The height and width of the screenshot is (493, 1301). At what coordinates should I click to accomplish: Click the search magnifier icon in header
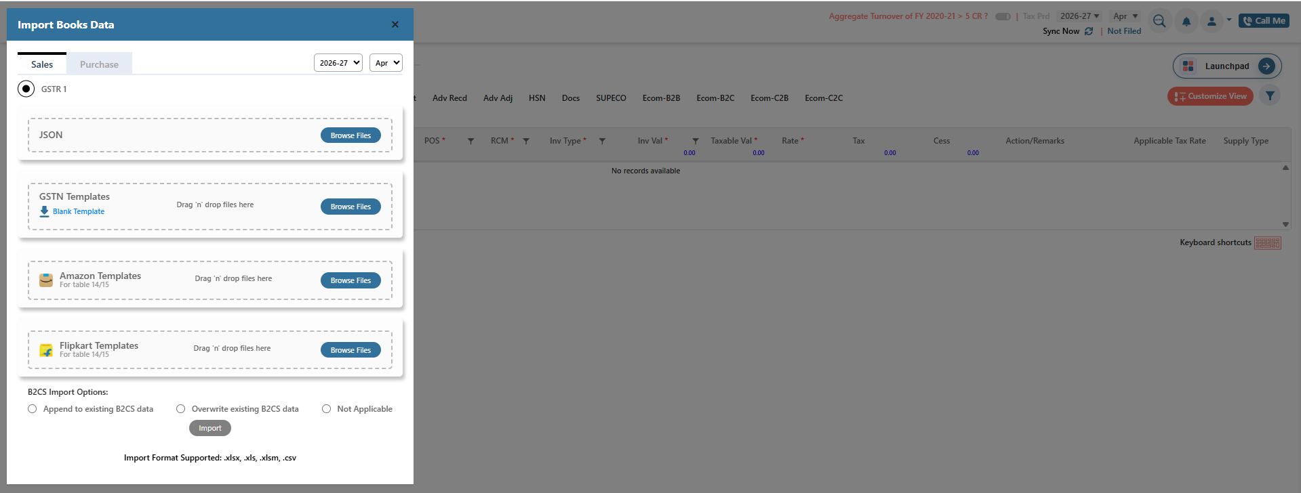click(x=1159, y=22)
